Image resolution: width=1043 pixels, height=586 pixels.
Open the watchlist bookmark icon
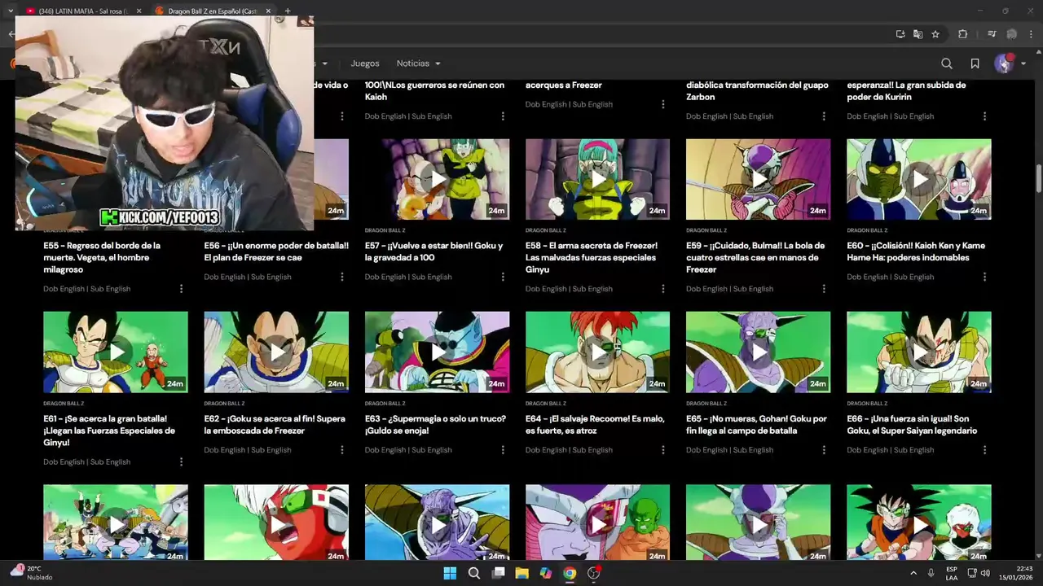pos(975,63)
